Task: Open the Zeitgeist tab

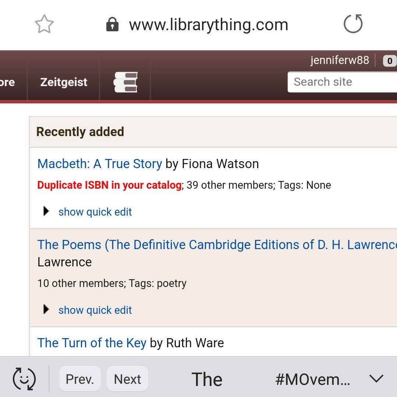Action: (x=64, y=82)
